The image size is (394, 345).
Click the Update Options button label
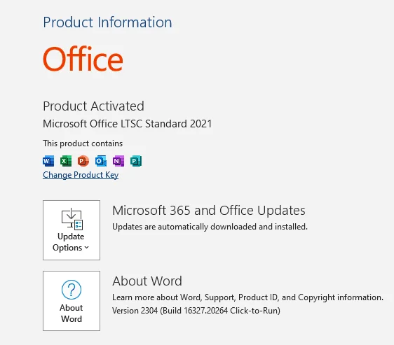pos(71,242)
